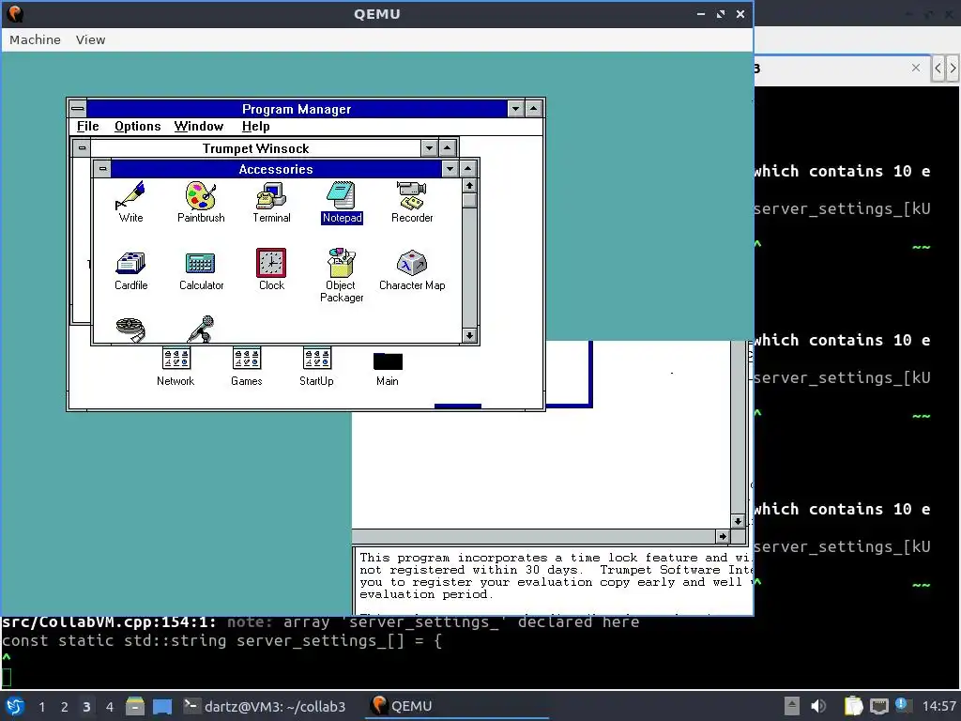This screenshot has height=721, width=961.
Task: Click the Trumpet window scroll-right arrow
Action: point(723,536)
